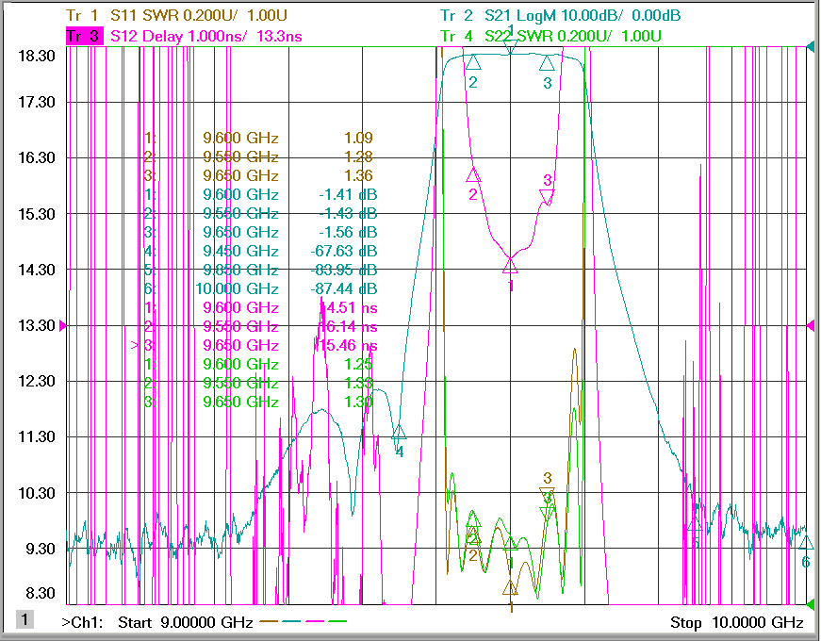Click teal readout -1.43 dB
821x641 pixels.
(348, 213)
